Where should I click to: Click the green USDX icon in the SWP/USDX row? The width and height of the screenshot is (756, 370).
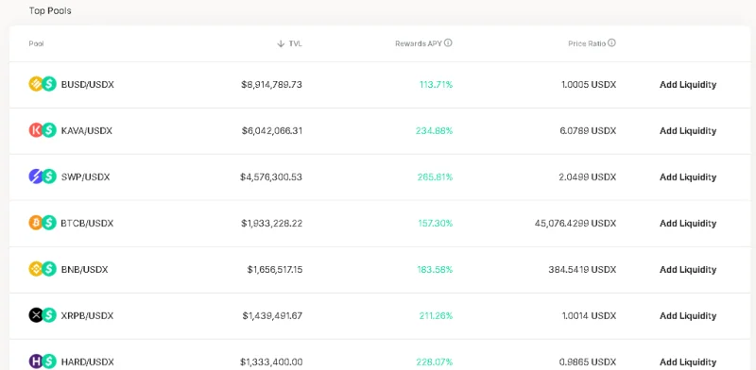click(x=49, y=177)
